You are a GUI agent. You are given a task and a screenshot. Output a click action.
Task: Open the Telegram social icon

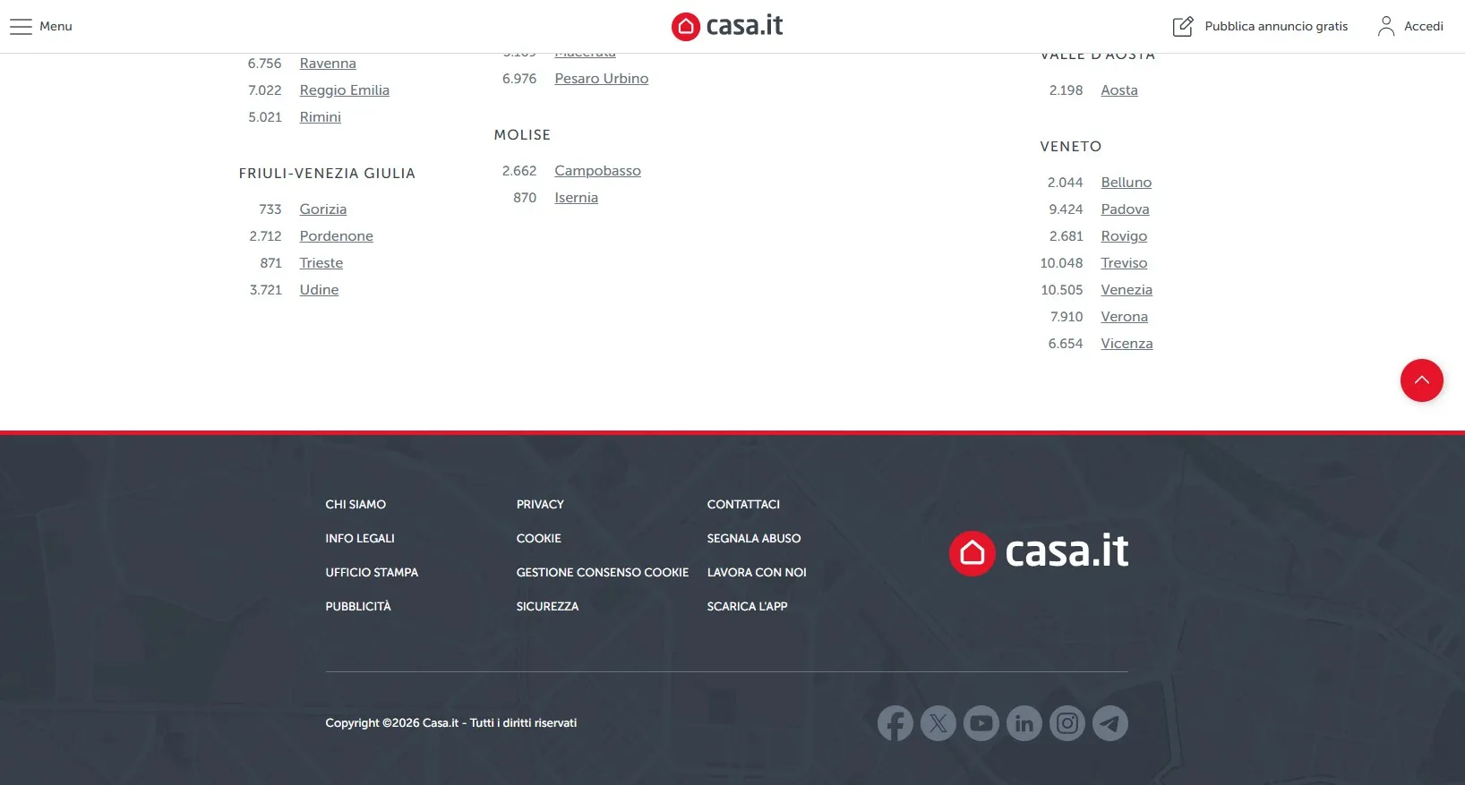pyautogui.click(x=1109, y=723)
